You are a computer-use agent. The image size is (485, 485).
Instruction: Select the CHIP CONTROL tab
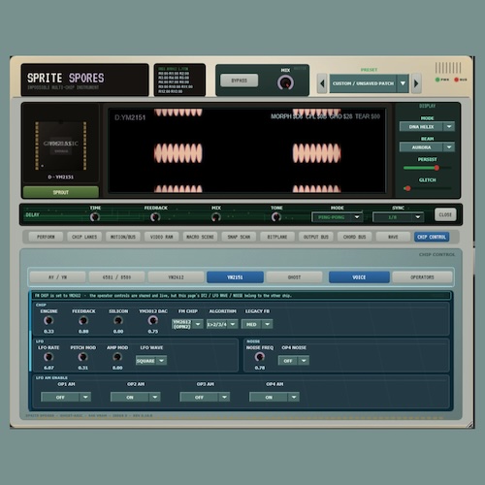click(432, 237)
